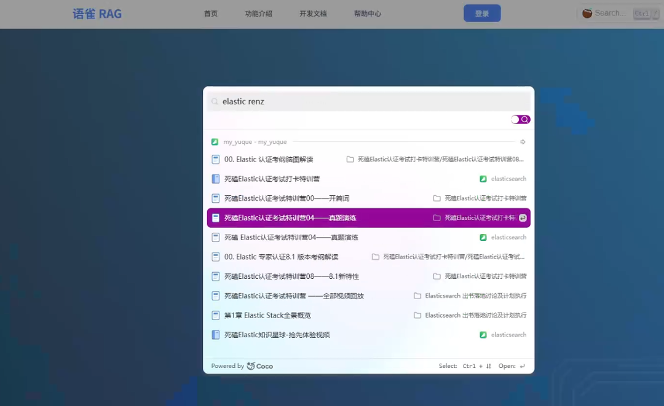Screen dimensions: 664x406
Task: Toggle the purple search mode switch
Action: tap(521, 120)
